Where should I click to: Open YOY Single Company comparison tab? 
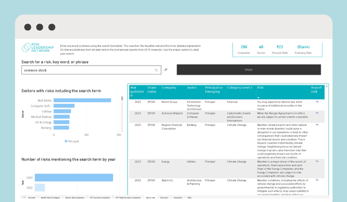128,198
